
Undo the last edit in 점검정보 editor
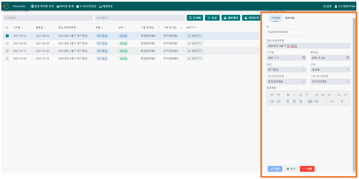click(x=272, y=95)
